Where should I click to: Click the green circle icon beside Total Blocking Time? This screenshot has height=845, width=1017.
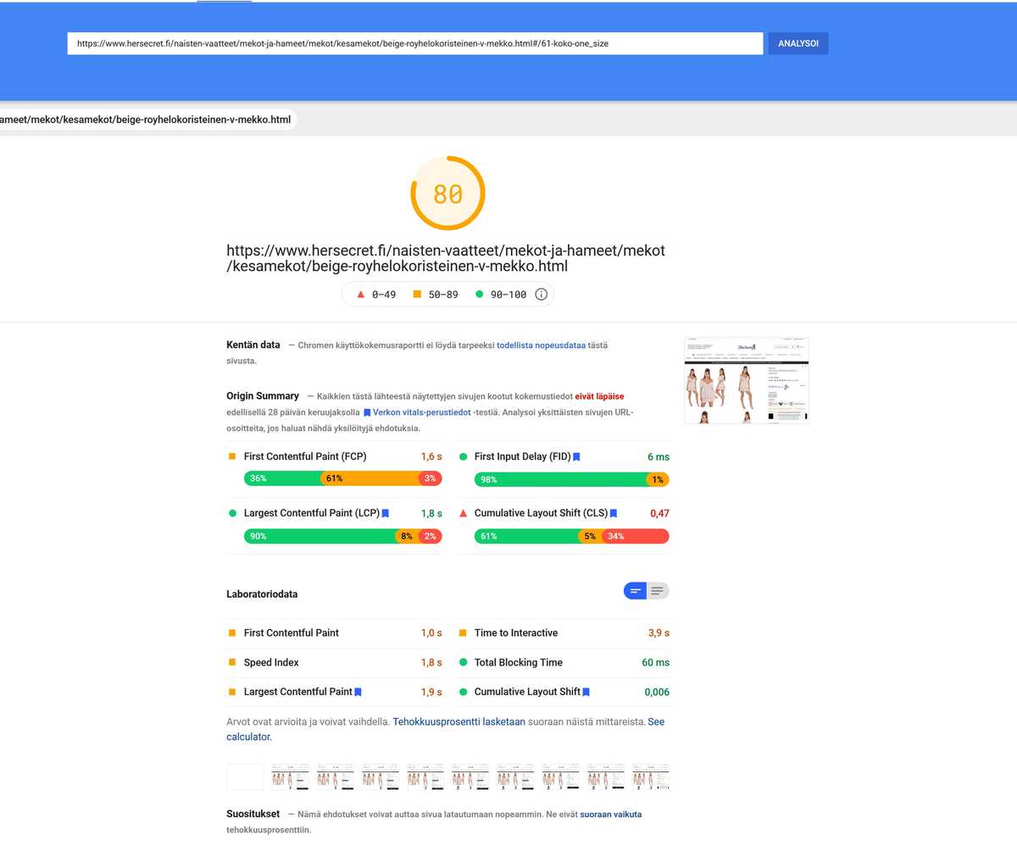tap(462, 662)
